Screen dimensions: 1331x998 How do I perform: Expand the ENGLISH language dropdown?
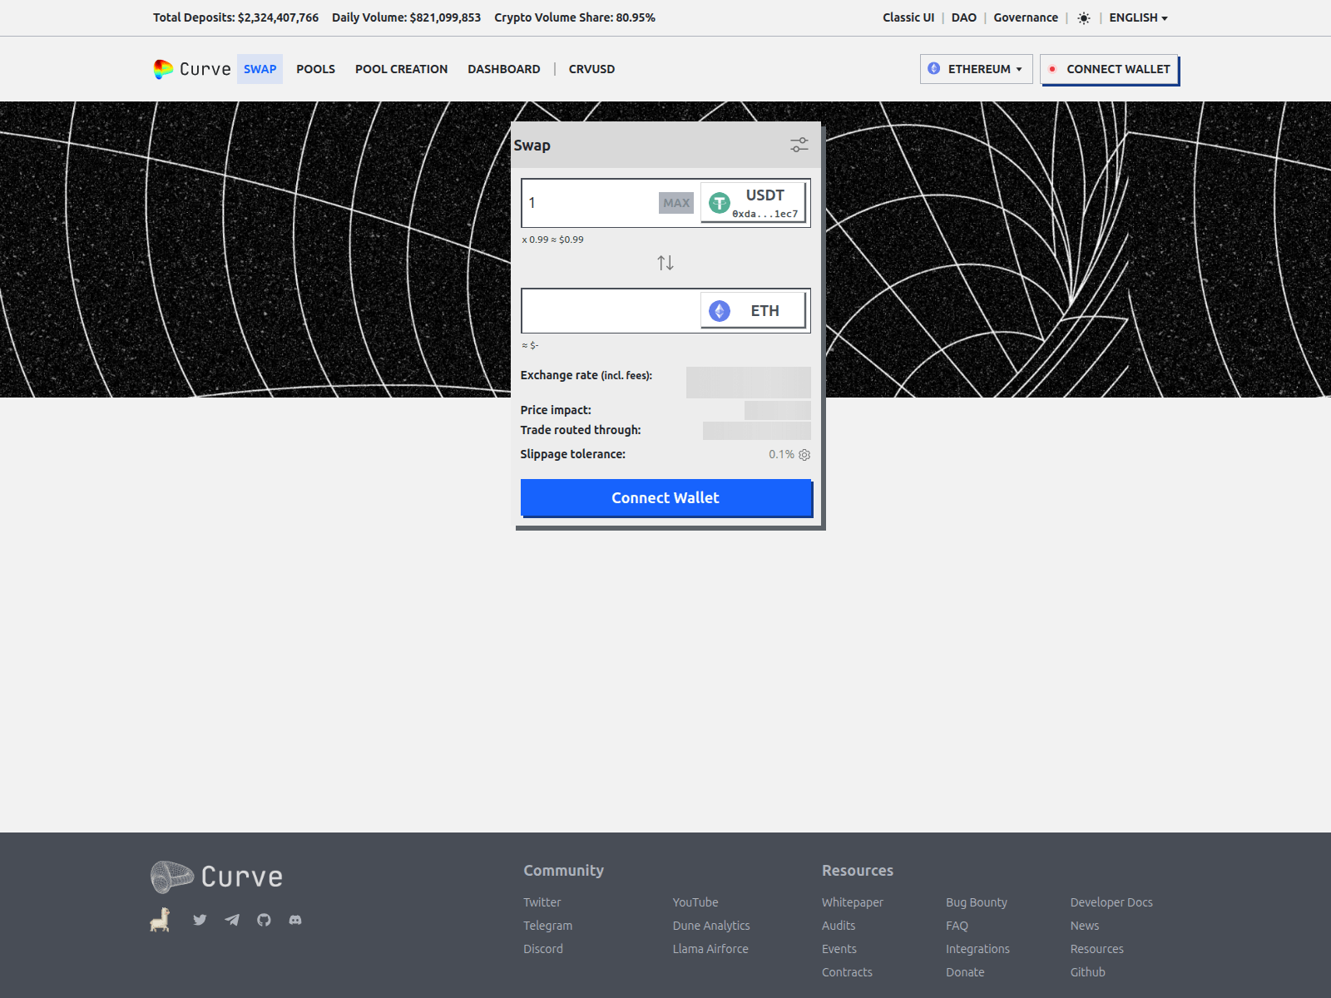click(x=1137, y=17)
